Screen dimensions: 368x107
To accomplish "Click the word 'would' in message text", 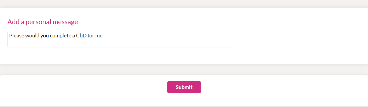I will tap(32, 36).
